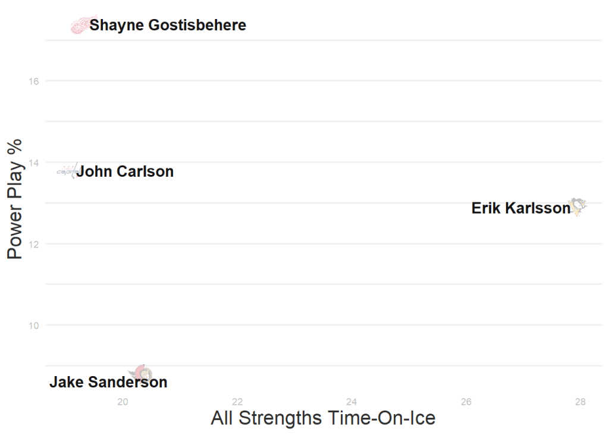Click the 24 tick label on x-axis
Image resolution: width=609 pixels, height=435 pixels.
coord(351,402)
